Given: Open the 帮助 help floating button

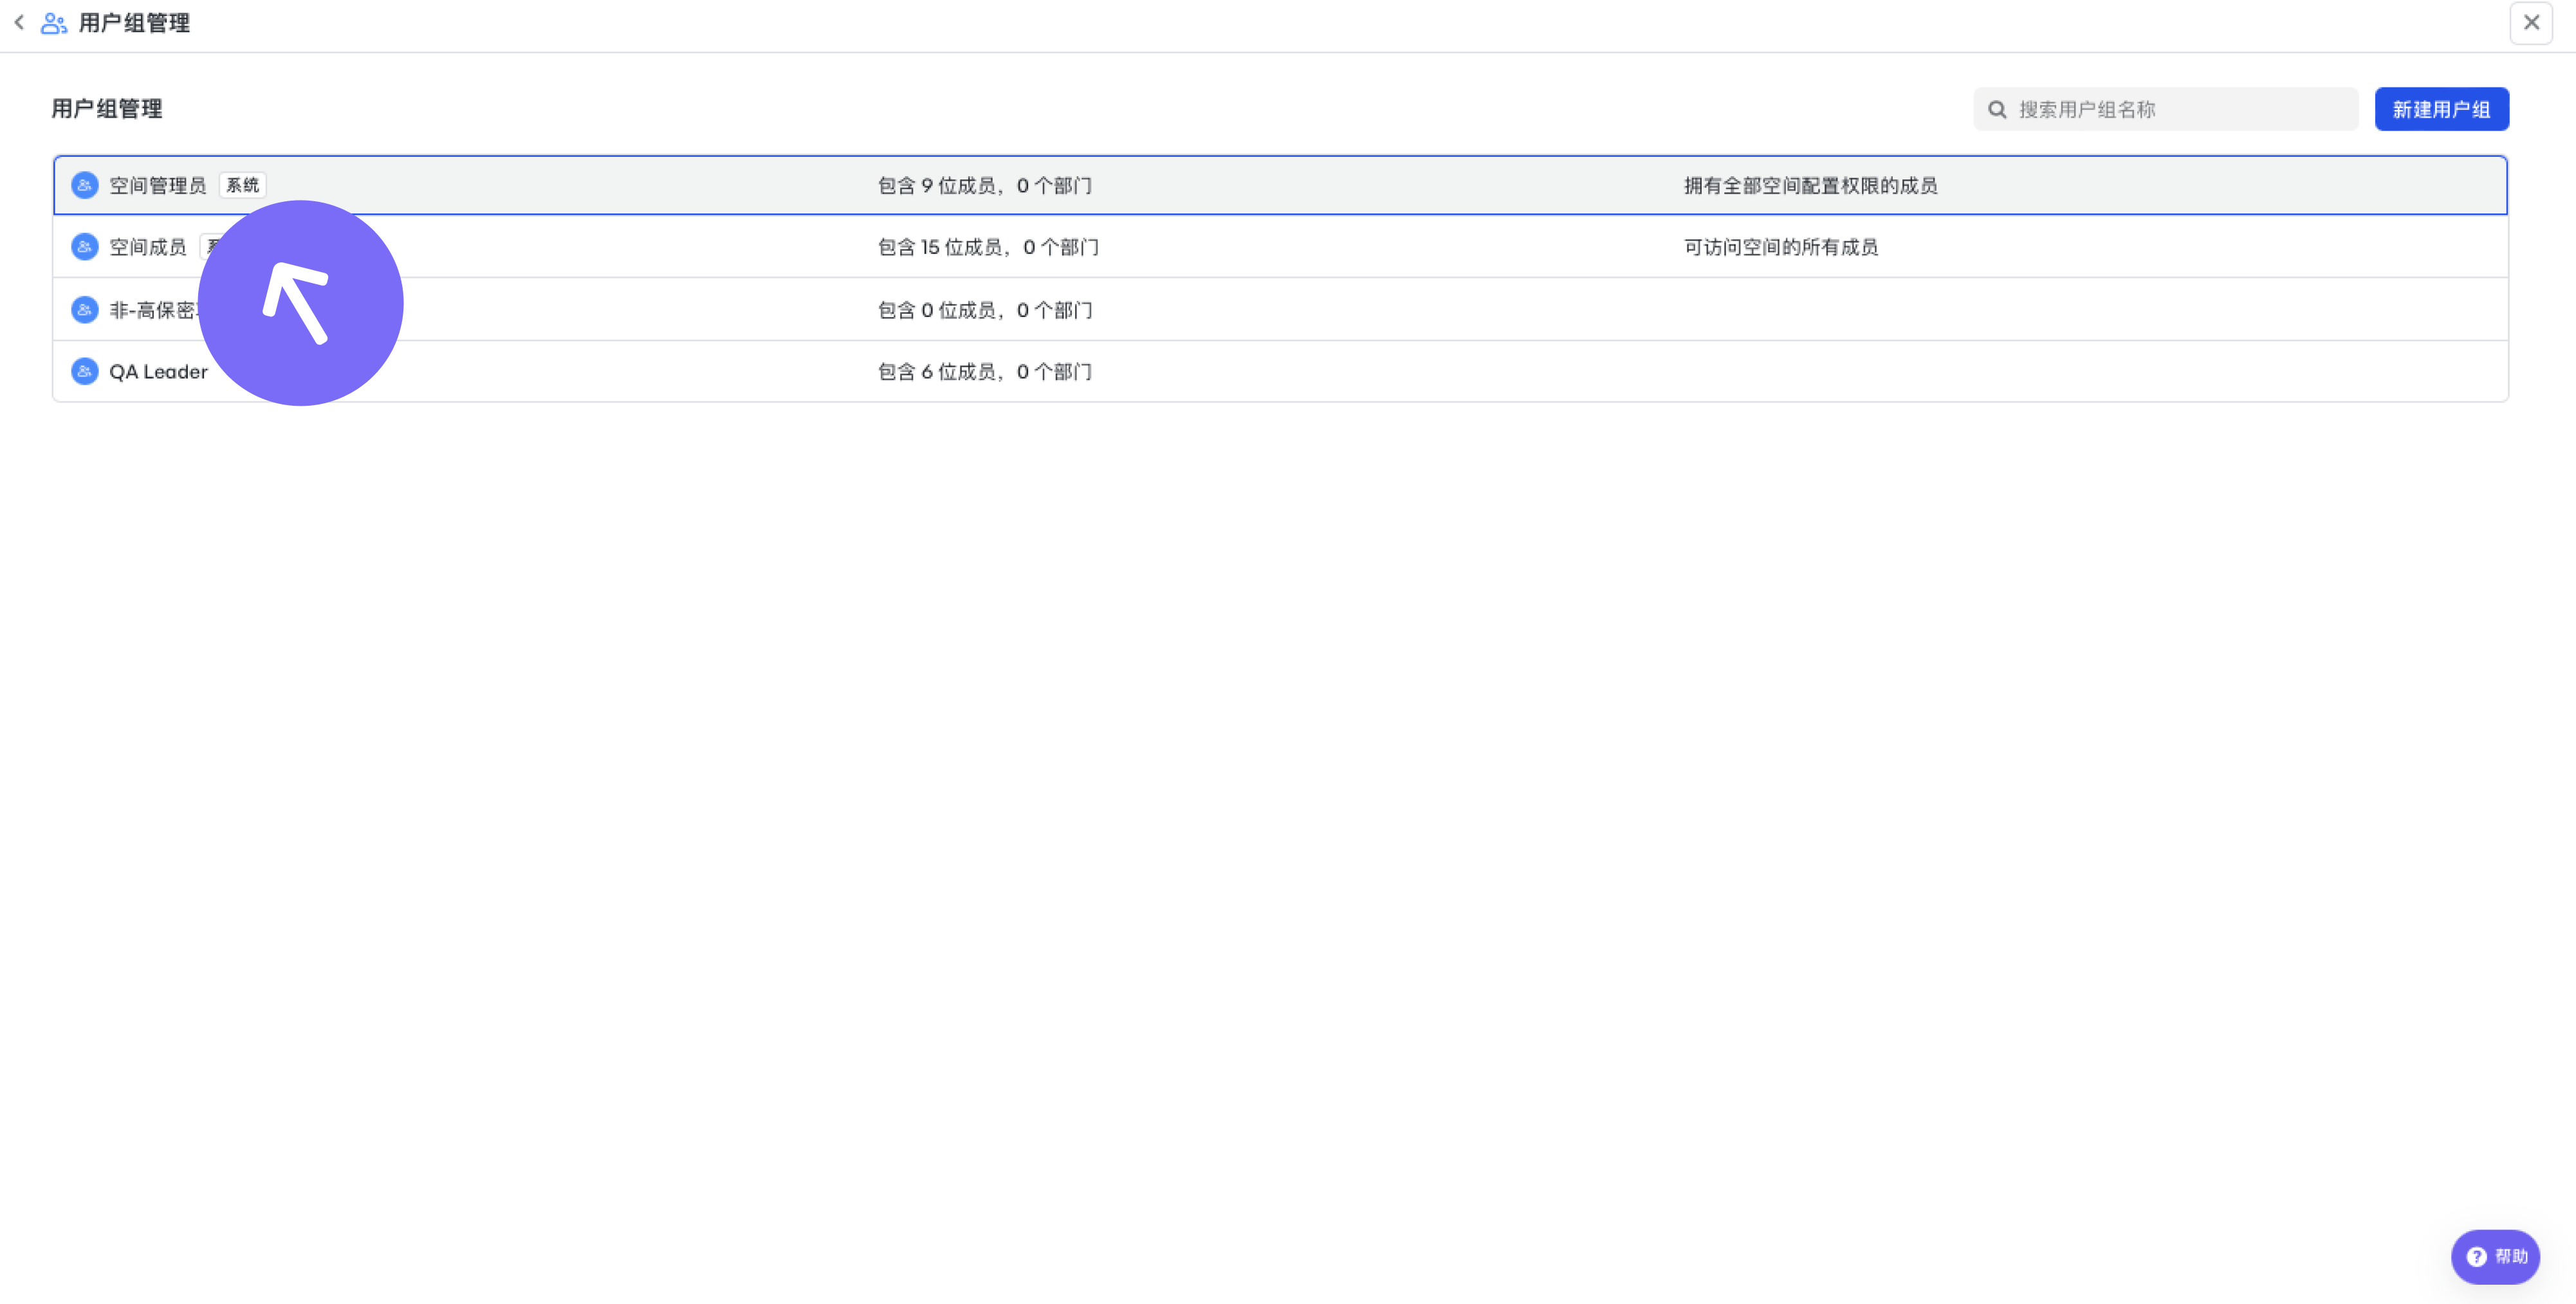Looking at the screenshot, I should (2495, 1257).
